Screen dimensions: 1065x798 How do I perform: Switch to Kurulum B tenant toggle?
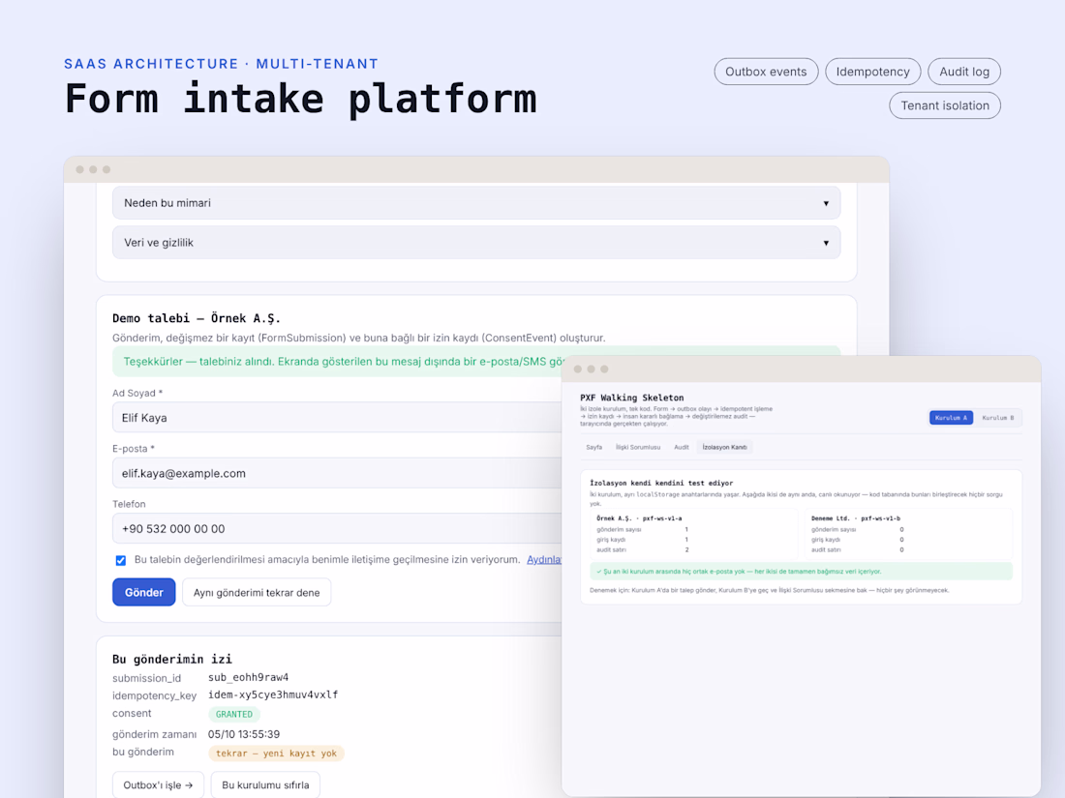coord(998,418)
